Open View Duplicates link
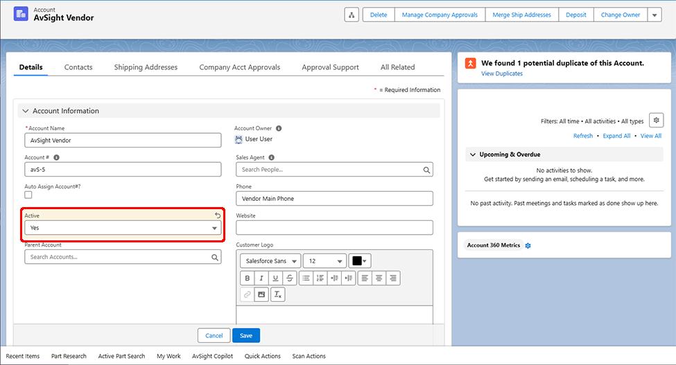The image size is (676, 365). pyautogui.click(x=502, y=73)
